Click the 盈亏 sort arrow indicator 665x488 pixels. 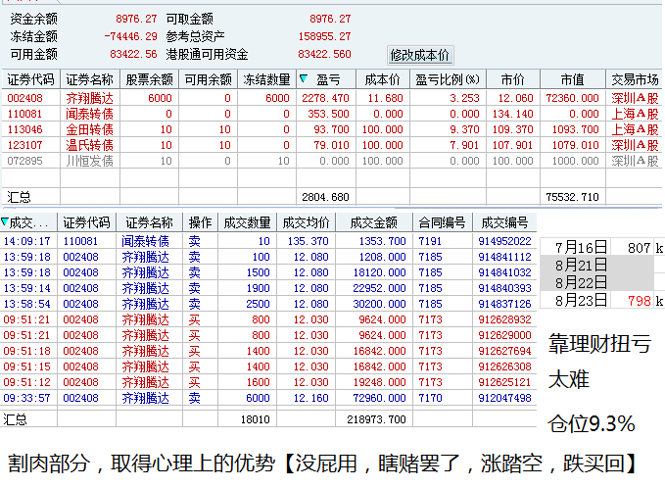(304, 78)
